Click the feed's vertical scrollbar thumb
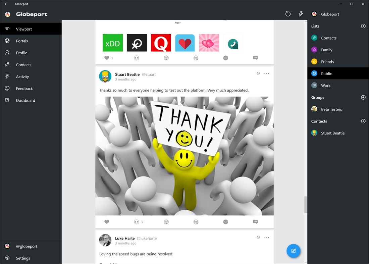 (x=306, y=205)
